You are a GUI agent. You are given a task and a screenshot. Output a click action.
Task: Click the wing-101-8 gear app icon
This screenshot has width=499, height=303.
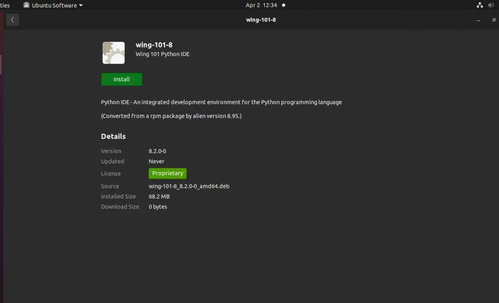pos(114,53)
